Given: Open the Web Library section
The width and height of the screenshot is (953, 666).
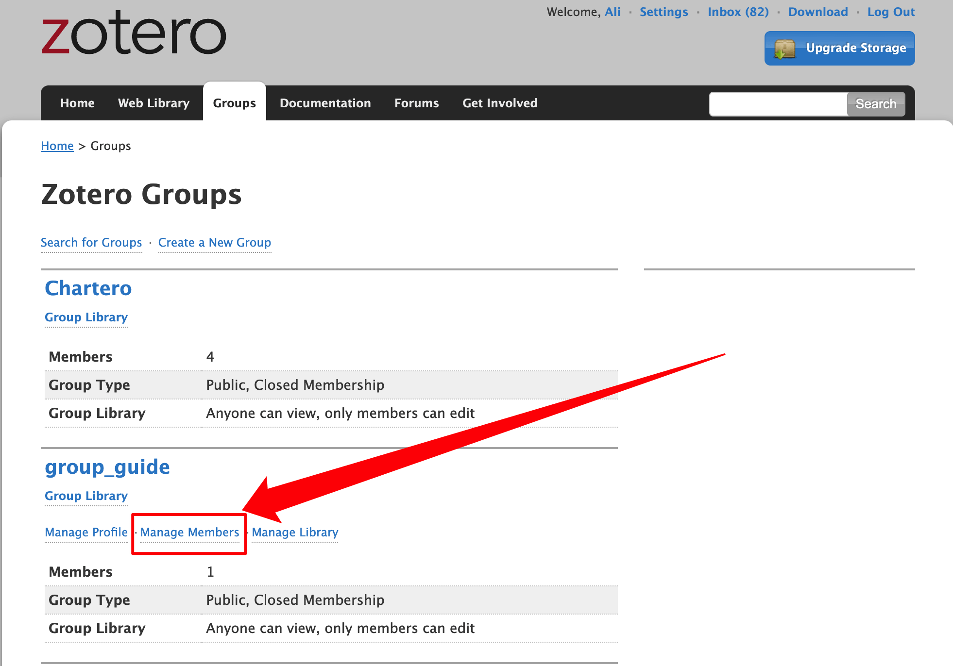Looking at the screenshot, I should pos(153,103).
